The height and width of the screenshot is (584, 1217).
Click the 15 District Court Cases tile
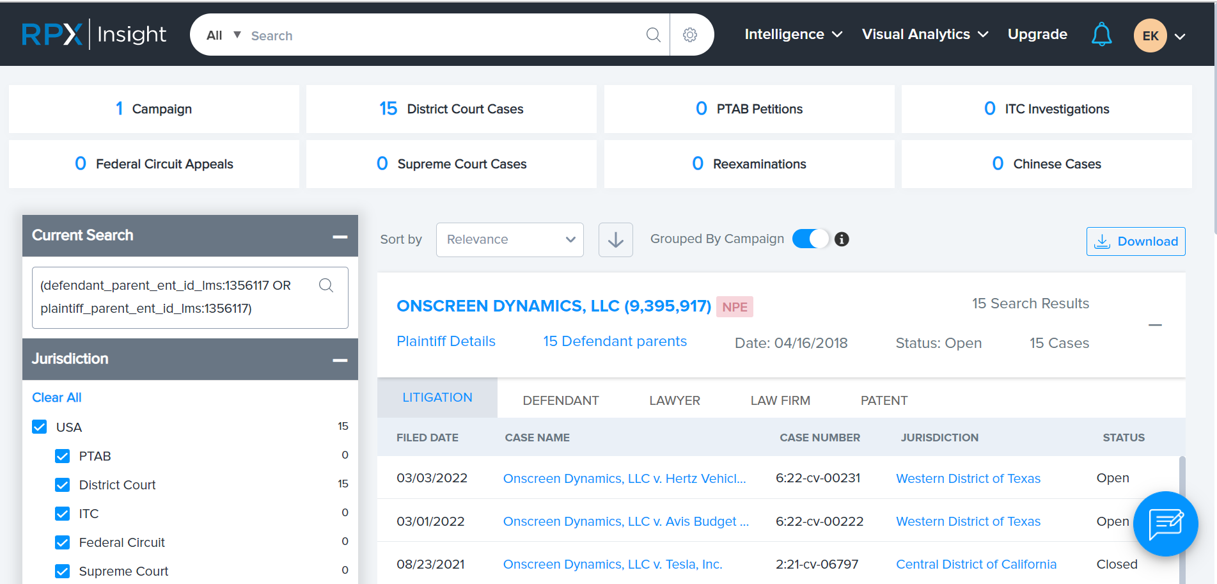pos(451,109)
